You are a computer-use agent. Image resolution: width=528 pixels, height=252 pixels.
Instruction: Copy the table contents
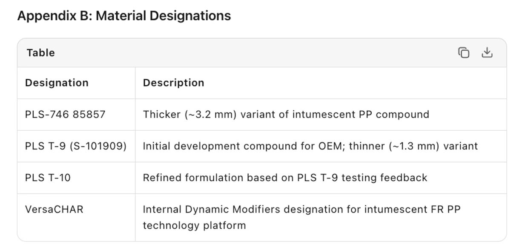pos(464,53)
